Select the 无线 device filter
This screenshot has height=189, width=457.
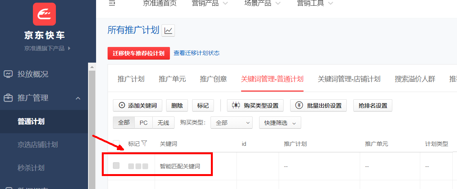163,123
